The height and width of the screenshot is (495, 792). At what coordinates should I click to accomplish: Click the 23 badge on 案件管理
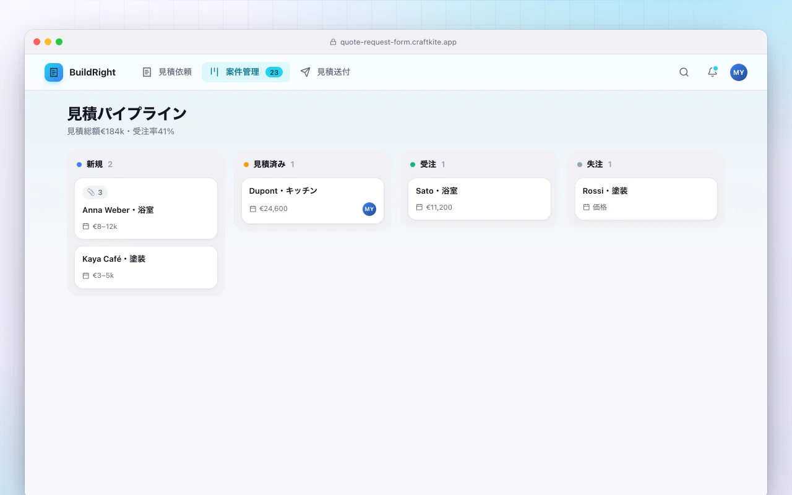click(x=274, y=72)
